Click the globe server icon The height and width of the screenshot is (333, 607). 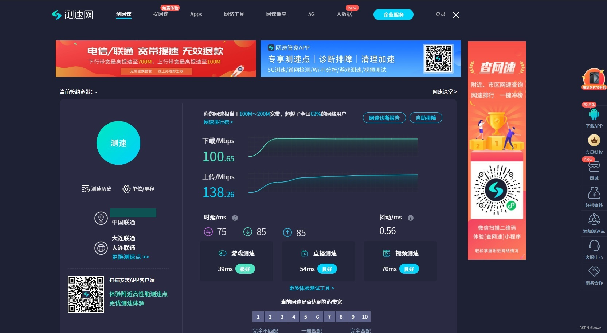[x=101, y=248]
